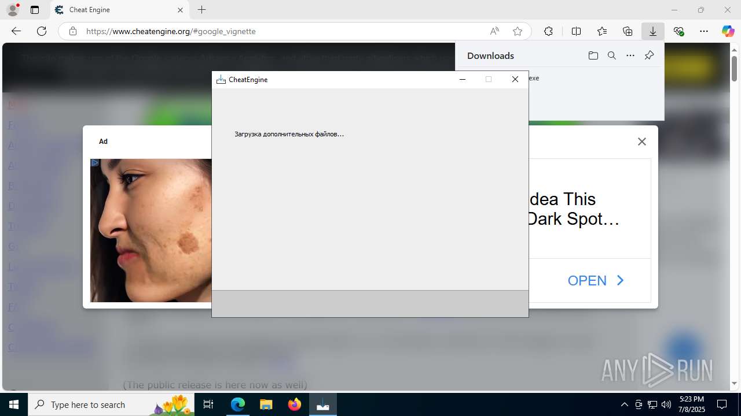Open Read aloud from the address bar
This screenshot has height=416, width=741.
[x=494, y=31]
